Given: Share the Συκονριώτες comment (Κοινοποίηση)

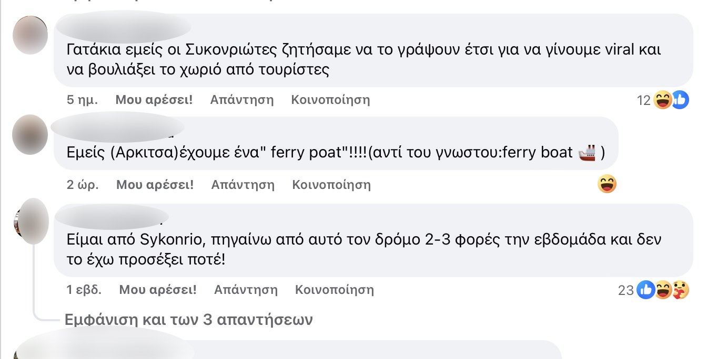Looking at the screenshot, I should click(x=330, y=100).
